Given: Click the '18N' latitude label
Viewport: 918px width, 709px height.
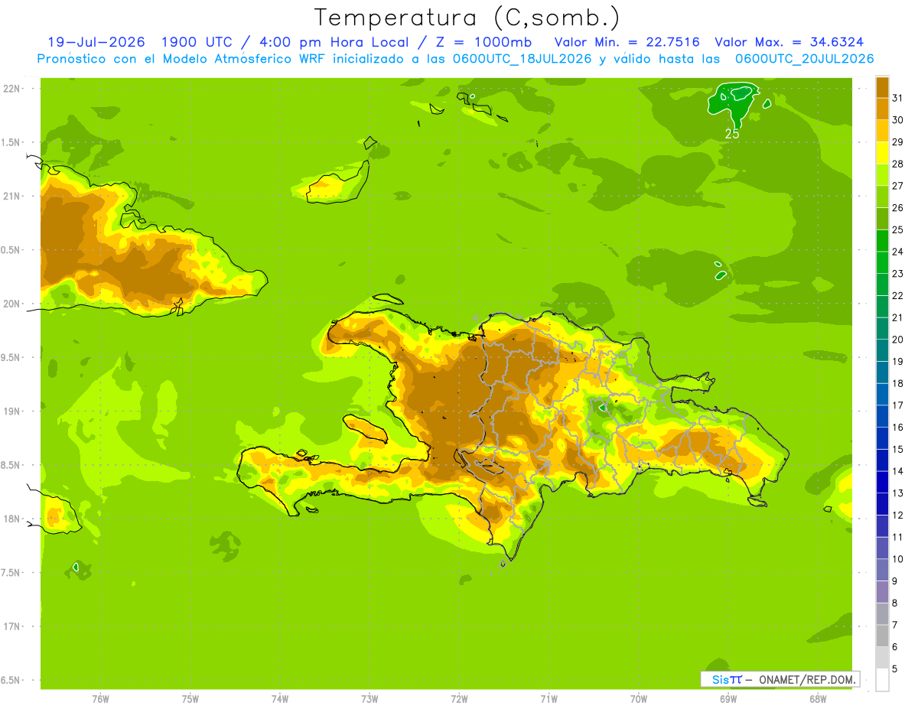Looking at the screenshot, I should [11, 519].
